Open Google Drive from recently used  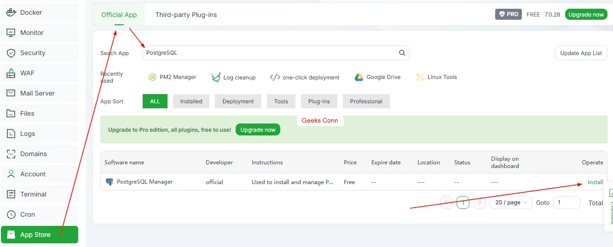[x=377, y=77]
